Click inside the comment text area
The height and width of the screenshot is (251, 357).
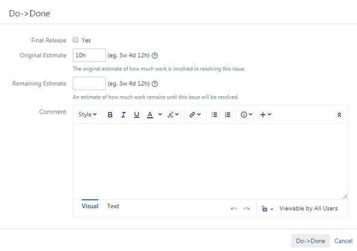(x=210, y=161)
